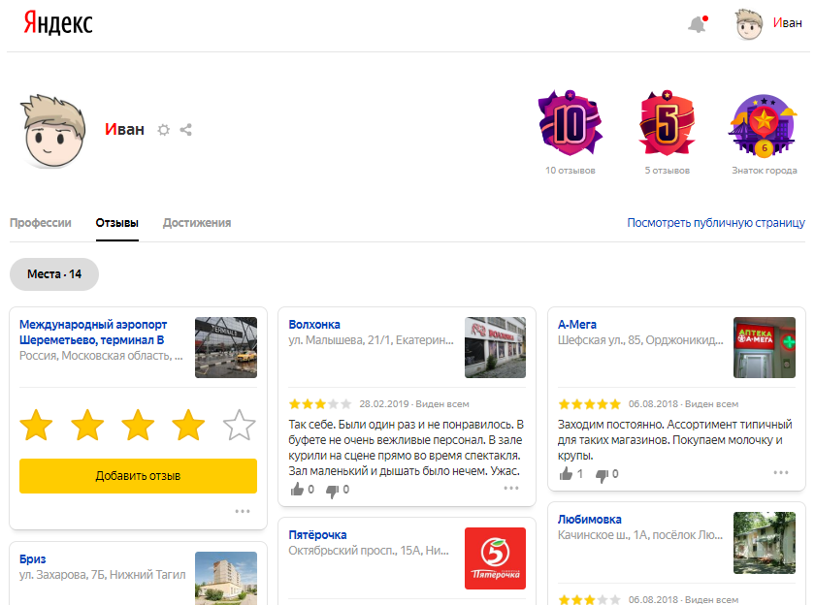Rate Шереметьево two stars
The image size is (815, 605).
coord(87,425)
